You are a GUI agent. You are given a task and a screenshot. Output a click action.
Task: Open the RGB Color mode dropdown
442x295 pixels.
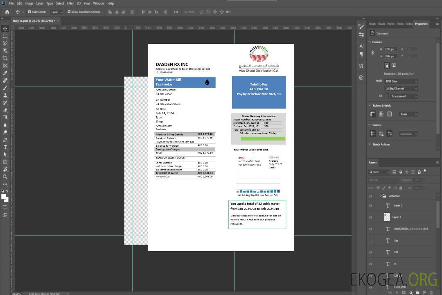pyautogui.click(x=401, y=81)
